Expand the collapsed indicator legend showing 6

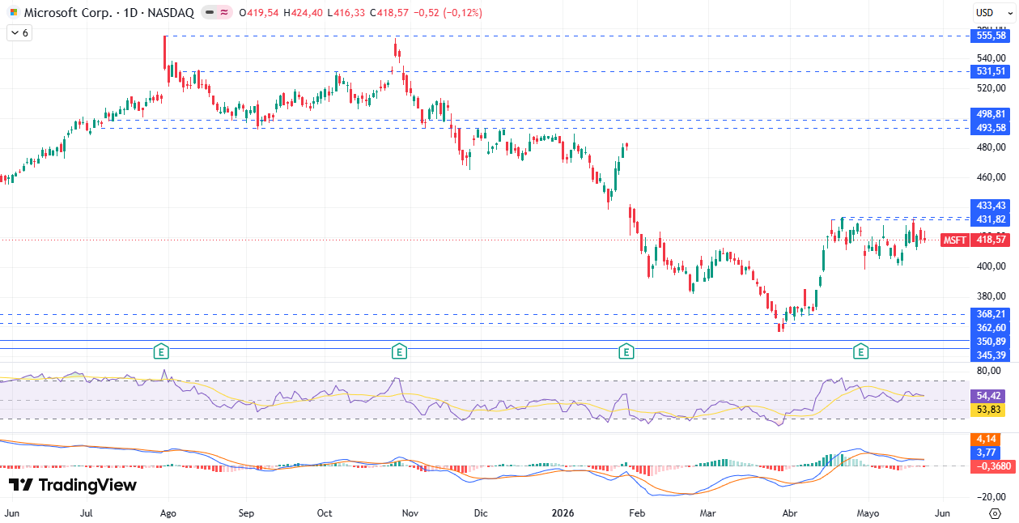[19, 33]
